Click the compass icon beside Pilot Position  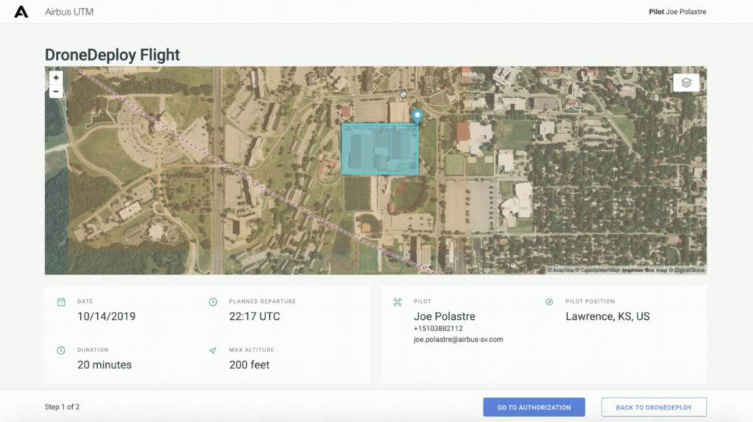[549, 302]
